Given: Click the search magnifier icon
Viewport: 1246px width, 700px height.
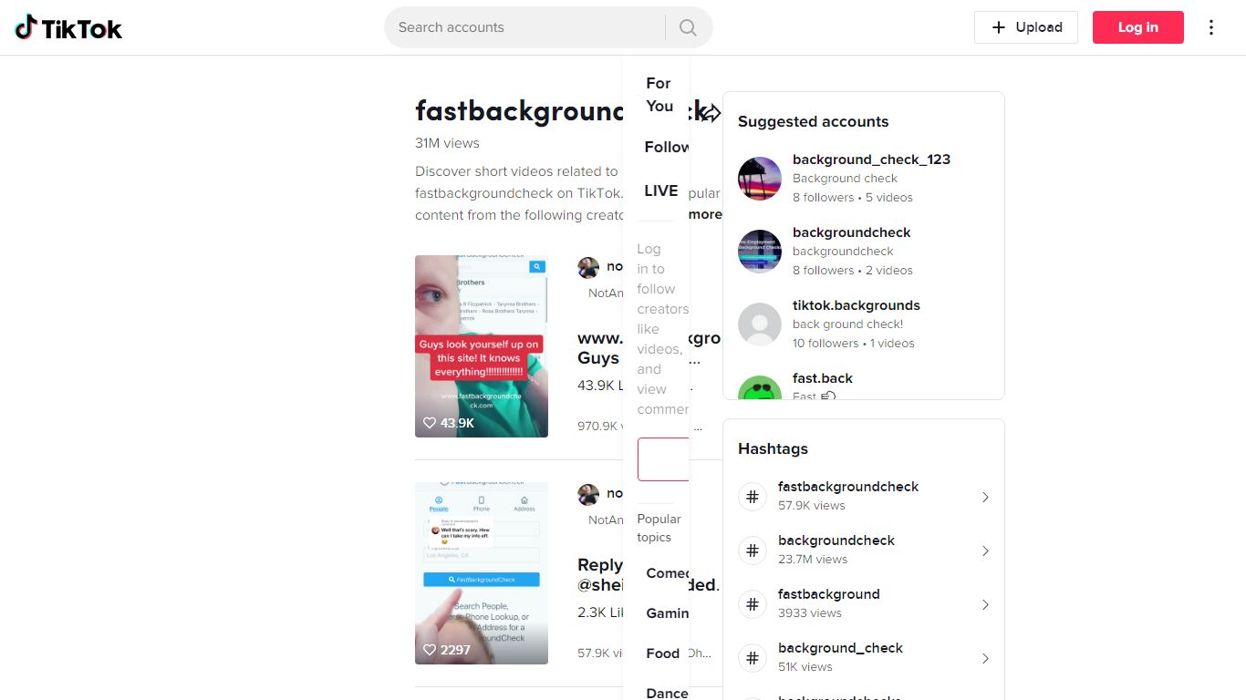Looking at the screenshot, I should click(688, 27).
